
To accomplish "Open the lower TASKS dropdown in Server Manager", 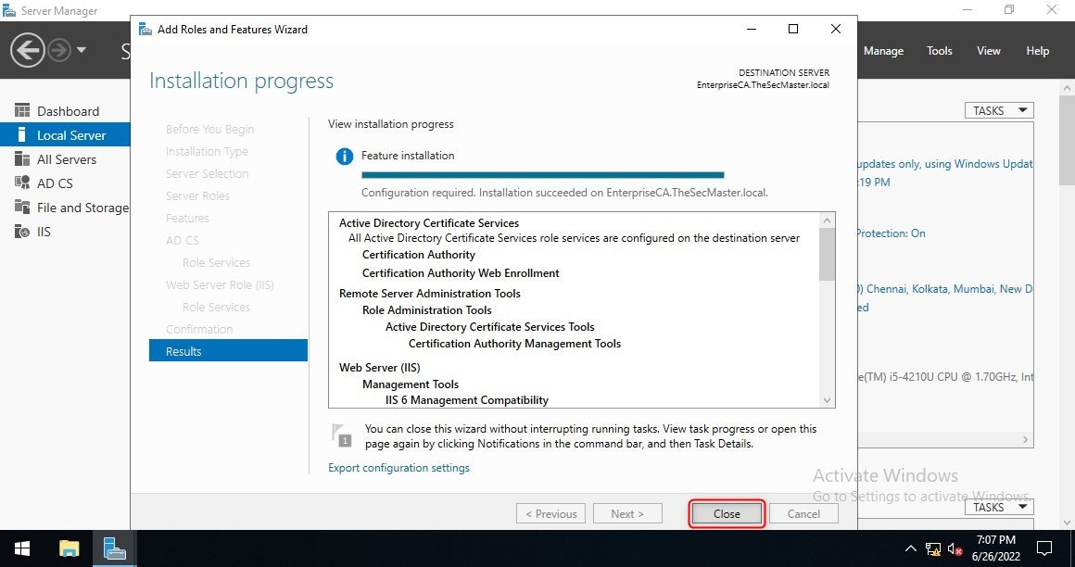I will click(999, 508).
